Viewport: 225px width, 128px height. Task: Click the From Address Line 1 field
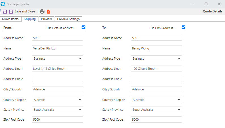click(58, 69)
